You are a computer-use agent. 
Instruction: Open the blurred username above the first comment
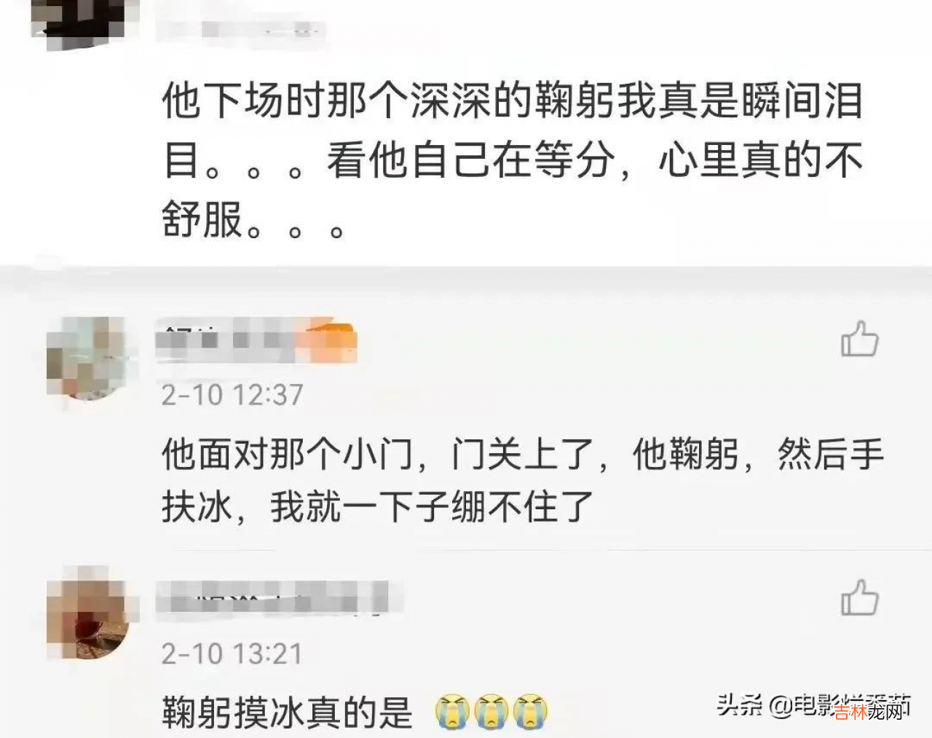pos(240,30)
